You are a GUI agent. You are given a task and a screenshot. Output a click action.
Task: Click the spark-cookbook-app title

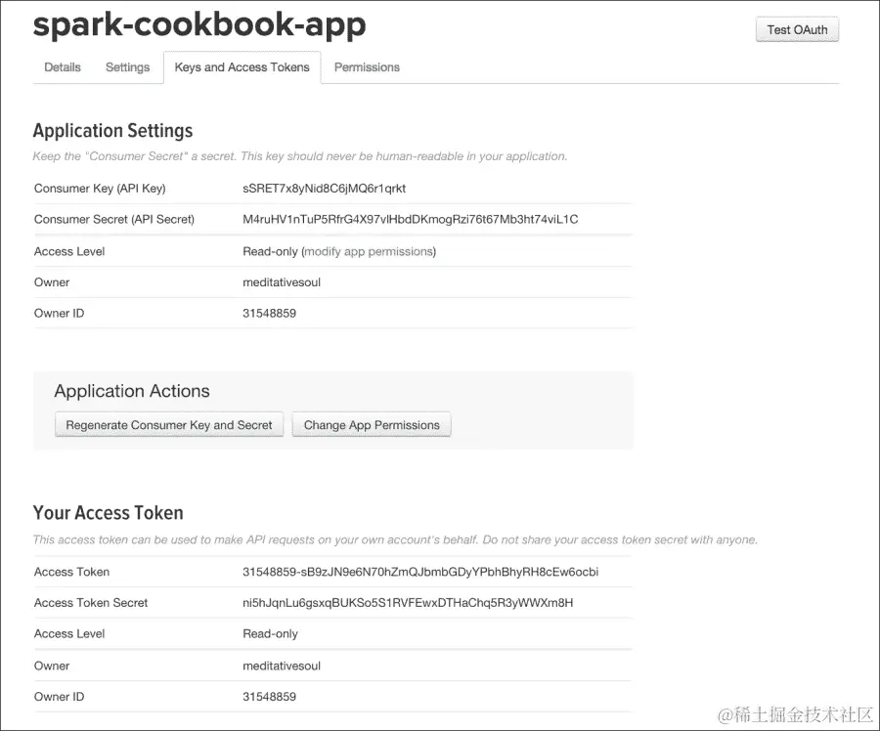199,25
